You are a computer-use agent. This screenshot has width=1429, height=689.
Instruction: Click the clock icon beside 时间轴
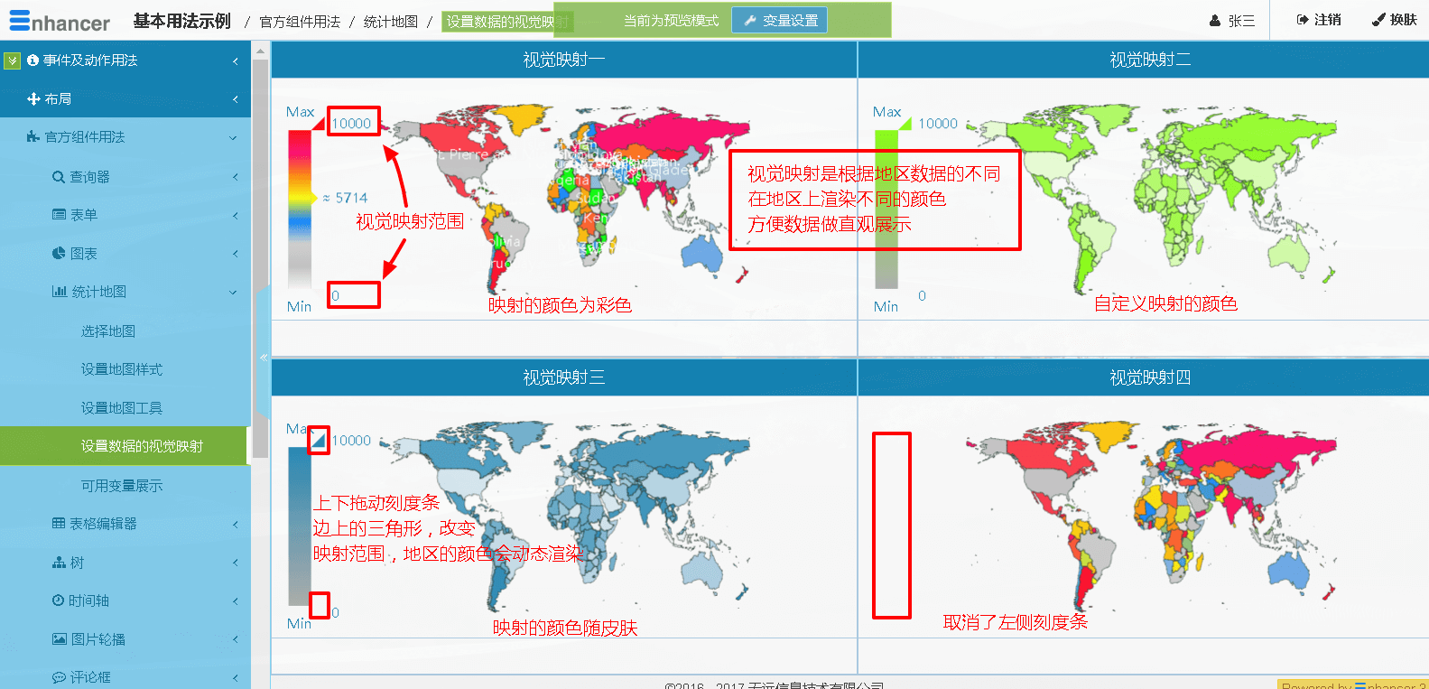(59, 601)
